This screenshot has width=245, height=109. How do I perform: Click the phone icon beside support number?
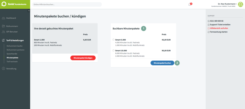click(209, 21)
